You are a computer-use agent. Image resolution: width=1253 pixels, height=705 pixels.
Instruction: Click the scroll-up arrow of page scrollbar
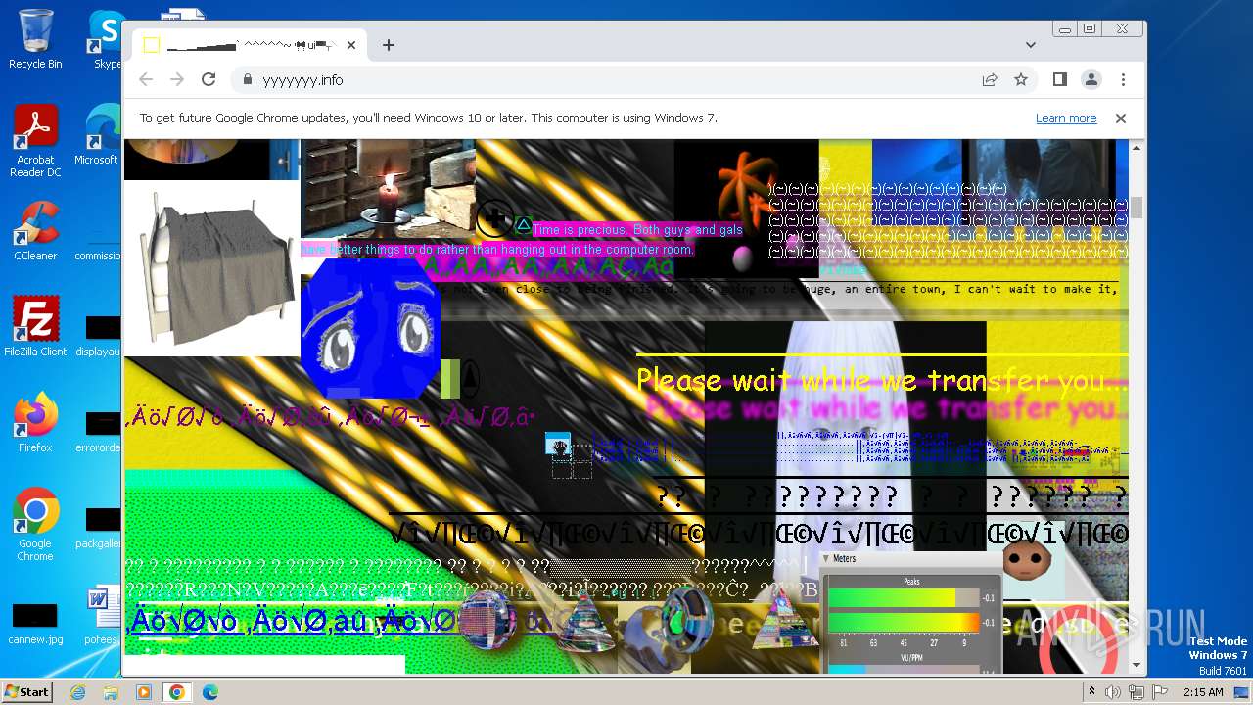pyautogui.click(x=1136, y=148)
